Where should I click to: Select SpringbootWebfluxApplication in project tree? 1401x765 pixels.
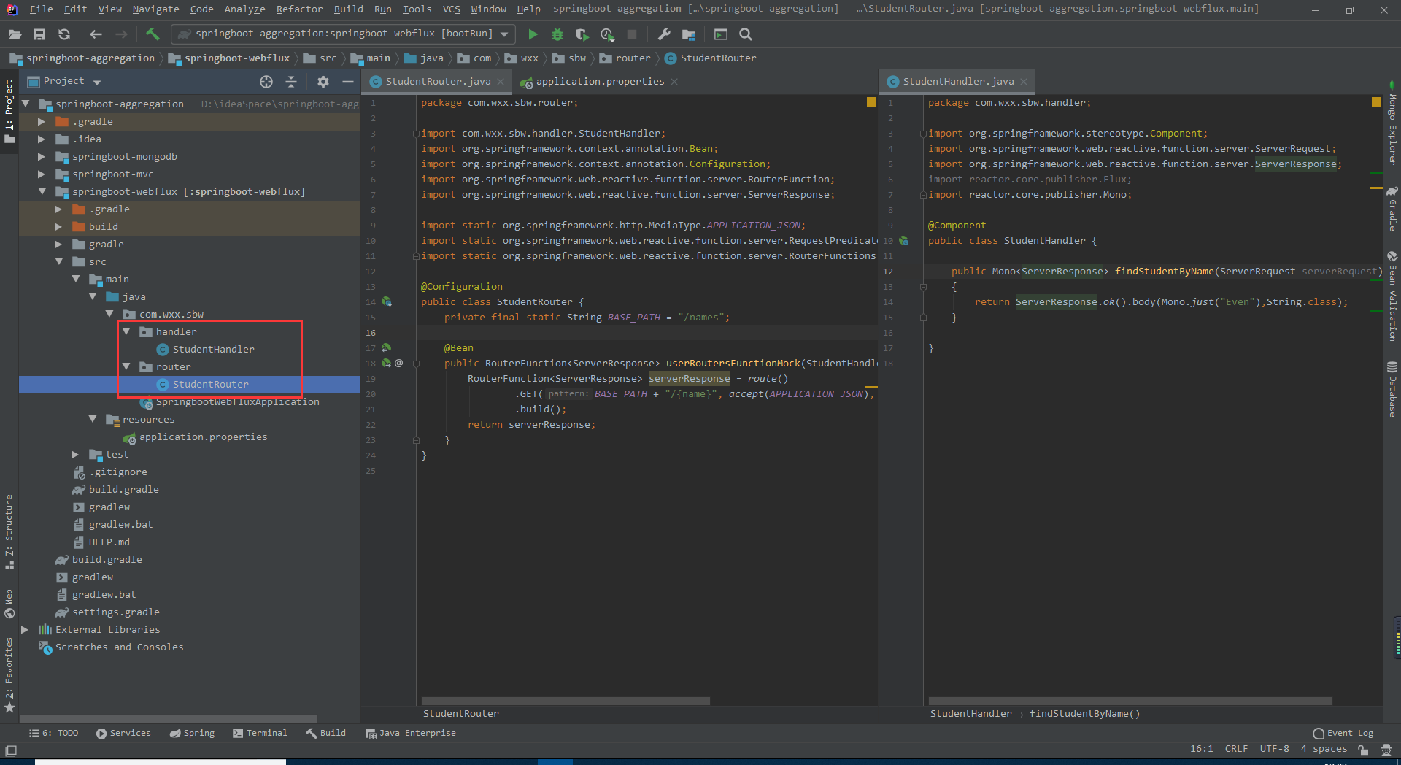click(237, 401)
